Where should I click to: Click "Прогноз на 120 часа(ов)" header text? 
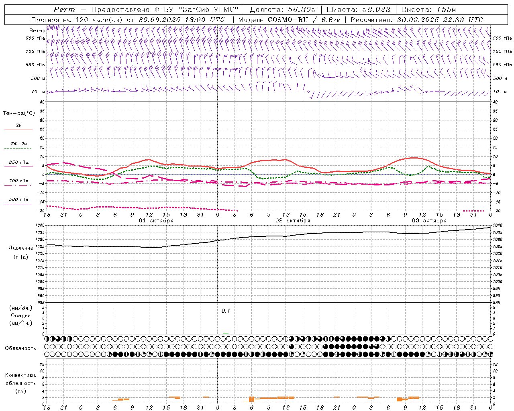pyautogui.click(x=77, y=19)
